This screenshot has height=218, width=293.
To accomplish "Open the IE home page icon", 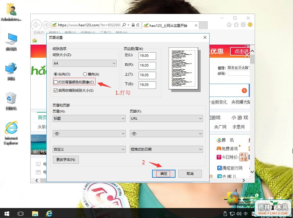I will pyautogui.click(x=229, y=25).
